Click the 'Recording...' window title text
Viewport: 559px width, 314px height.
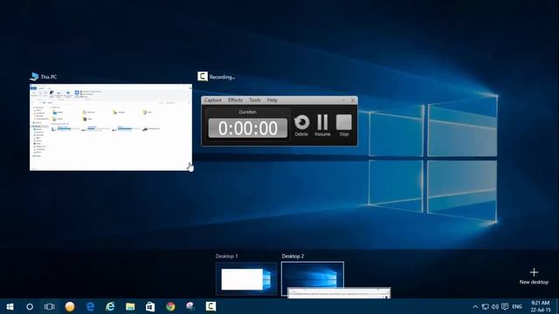[222, 77]
